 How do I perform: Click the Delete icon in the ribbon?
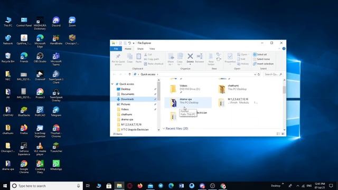pos(190,56)
